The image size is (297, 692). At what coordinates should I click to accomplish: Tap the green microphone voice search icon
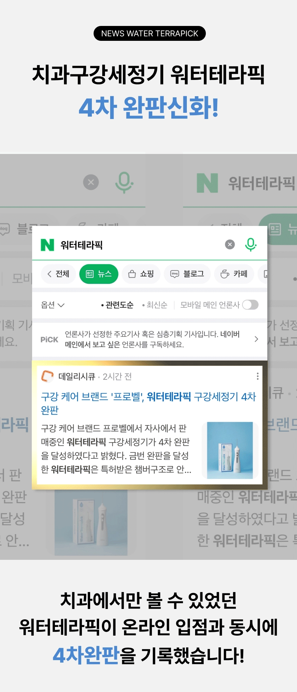point(251,245)
